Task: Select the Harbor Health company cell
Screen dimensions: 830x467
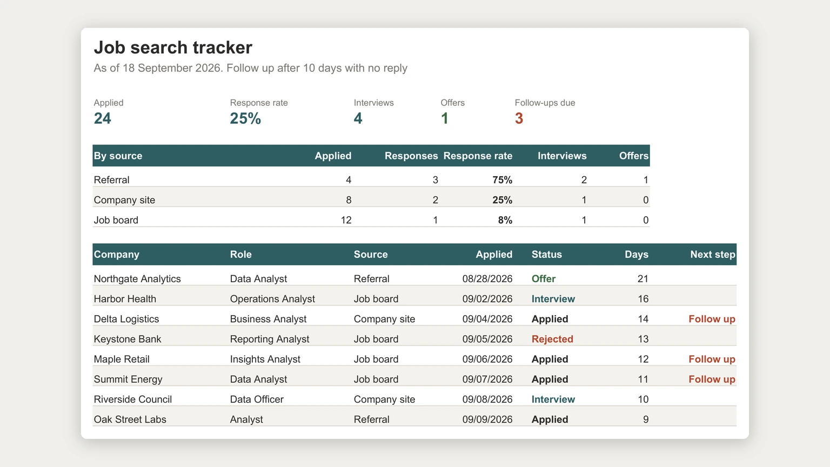Action: [x=125, y=298]
